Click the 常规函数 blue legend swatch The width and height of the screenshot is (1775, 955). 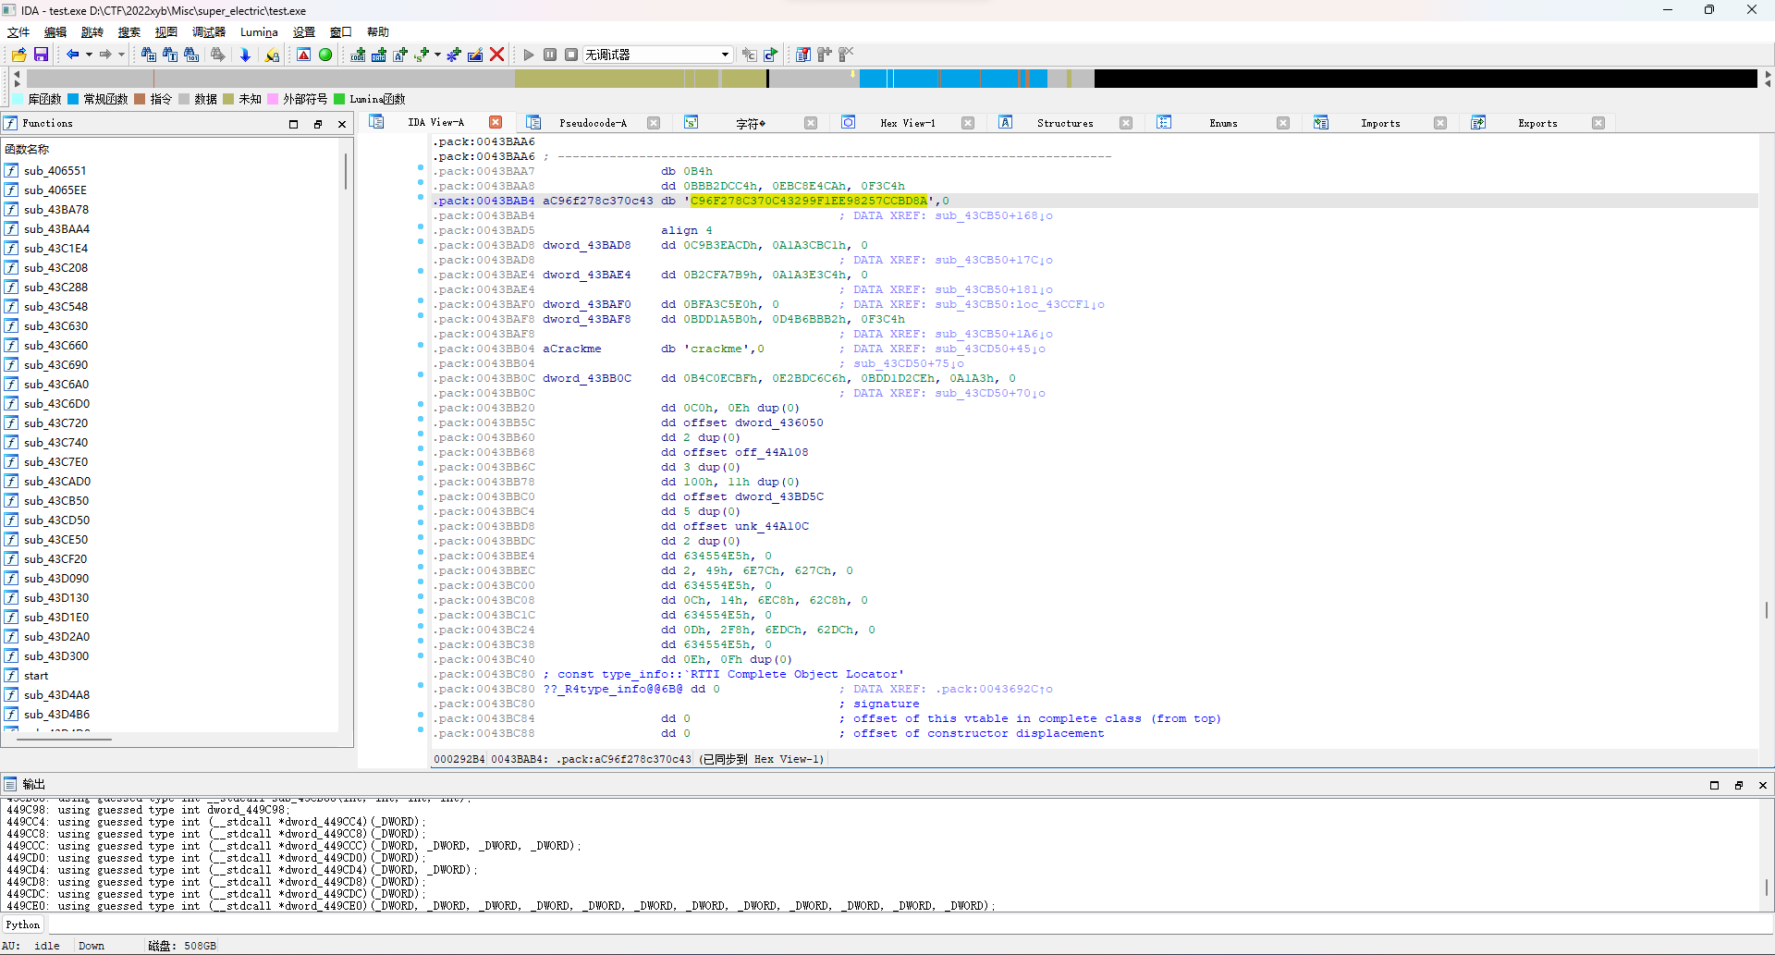coord(73,99)
